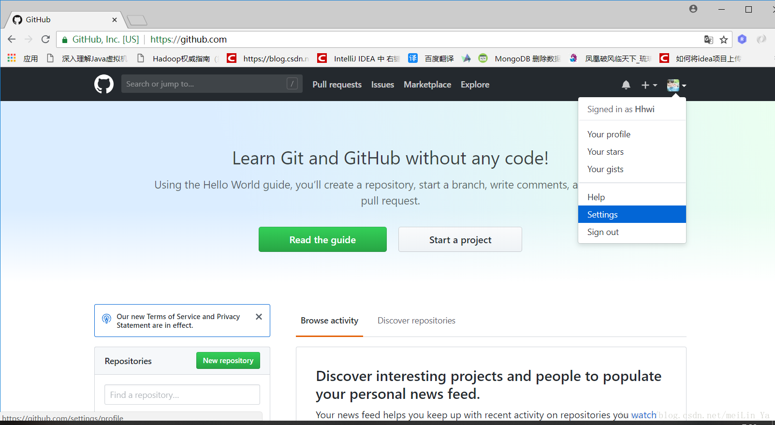Click the Find a repository field

[x=182, y=395]
